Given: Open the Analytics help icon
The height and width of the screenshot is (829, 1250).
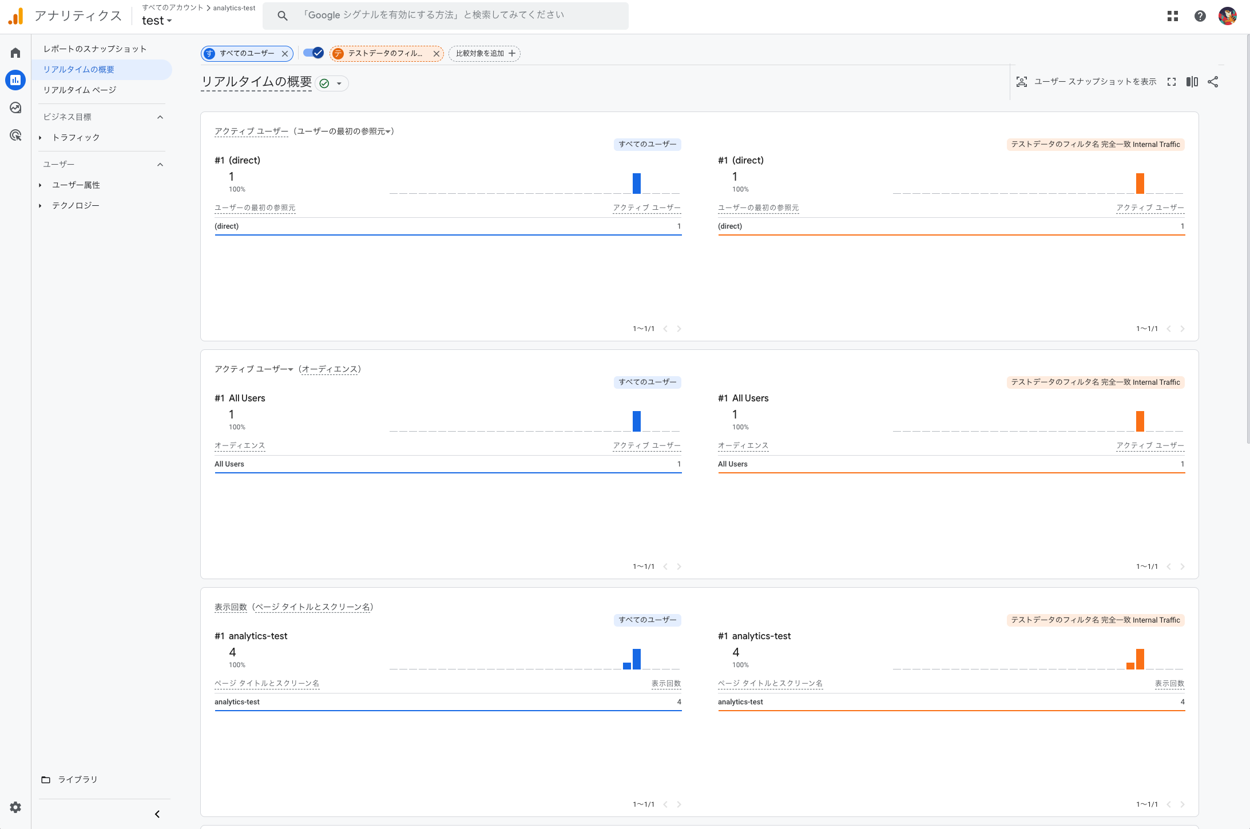Looking at the screenshot, I should point(1200,15).
